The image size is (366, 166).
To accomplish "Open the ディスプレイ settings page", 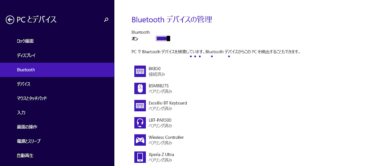I will (x=26, y=55).
